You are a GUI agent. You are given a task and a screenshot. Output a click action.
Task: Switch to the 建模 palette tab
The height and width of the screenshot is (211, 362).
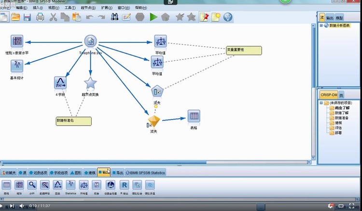[90, 172]
